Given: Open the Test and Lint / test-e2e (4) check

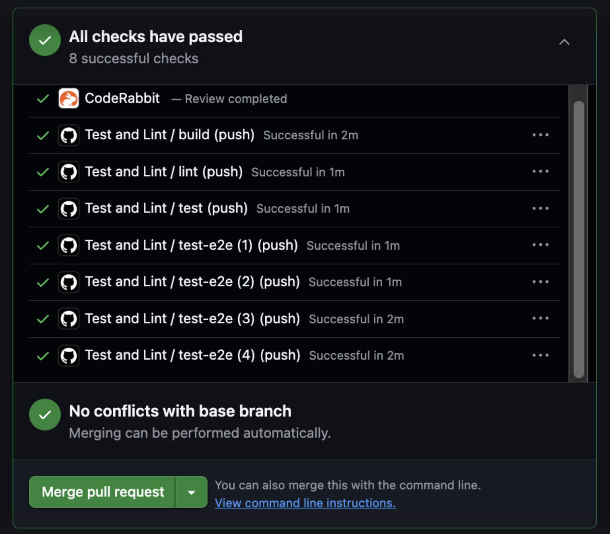Looking at the screenshot, I should 192,355.
